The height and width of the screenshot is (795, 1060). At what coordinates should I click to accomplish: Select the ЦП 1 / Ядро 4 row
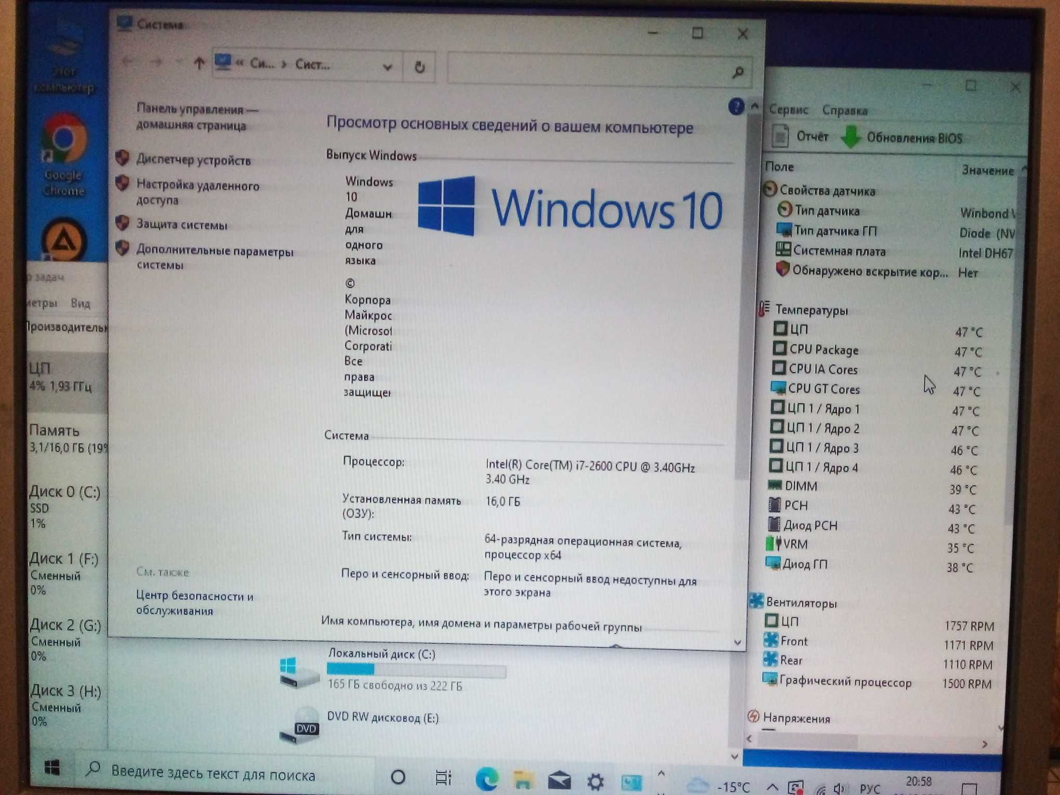tap(874, 468)
